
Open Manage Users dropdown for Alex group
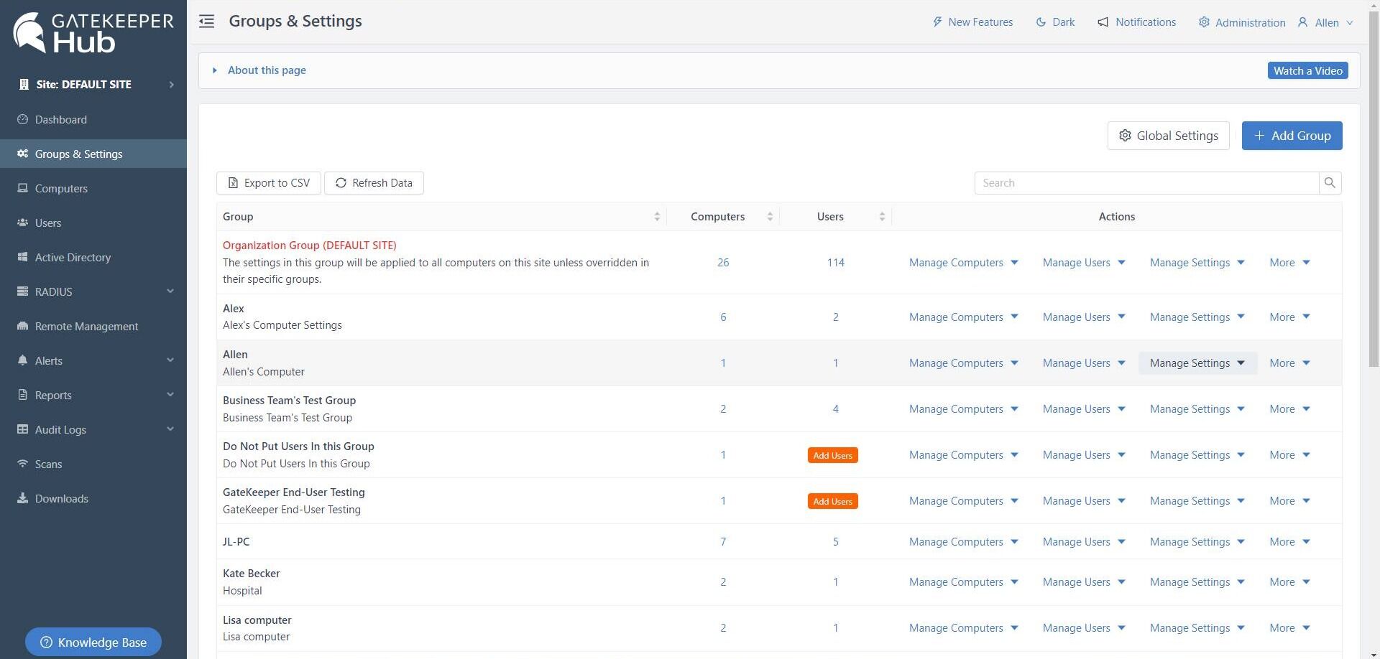[1084, 317]
